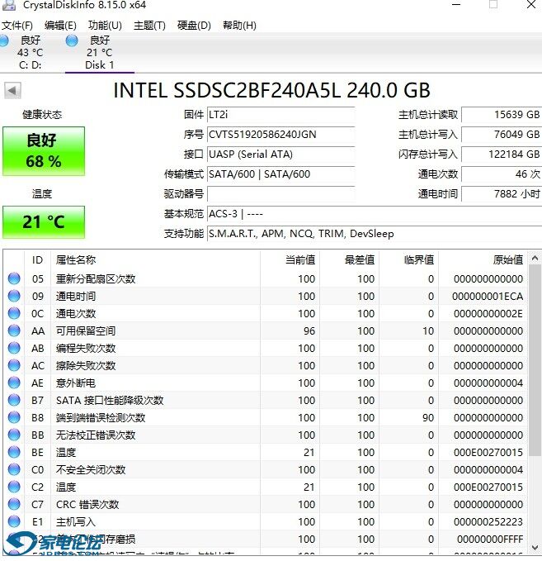
Task: Click status orb for AE 意外断电 row
Action: (14, 383)
